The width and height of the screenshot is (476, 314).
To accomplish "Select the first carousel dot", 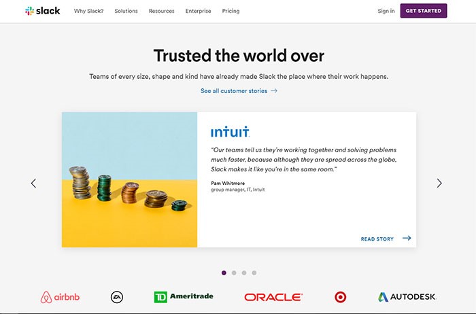I will (224, 273).
